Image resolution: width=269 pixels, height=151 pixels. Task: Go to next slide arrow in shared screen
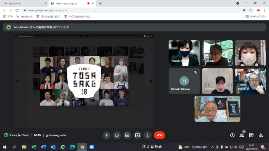[151, 81]
